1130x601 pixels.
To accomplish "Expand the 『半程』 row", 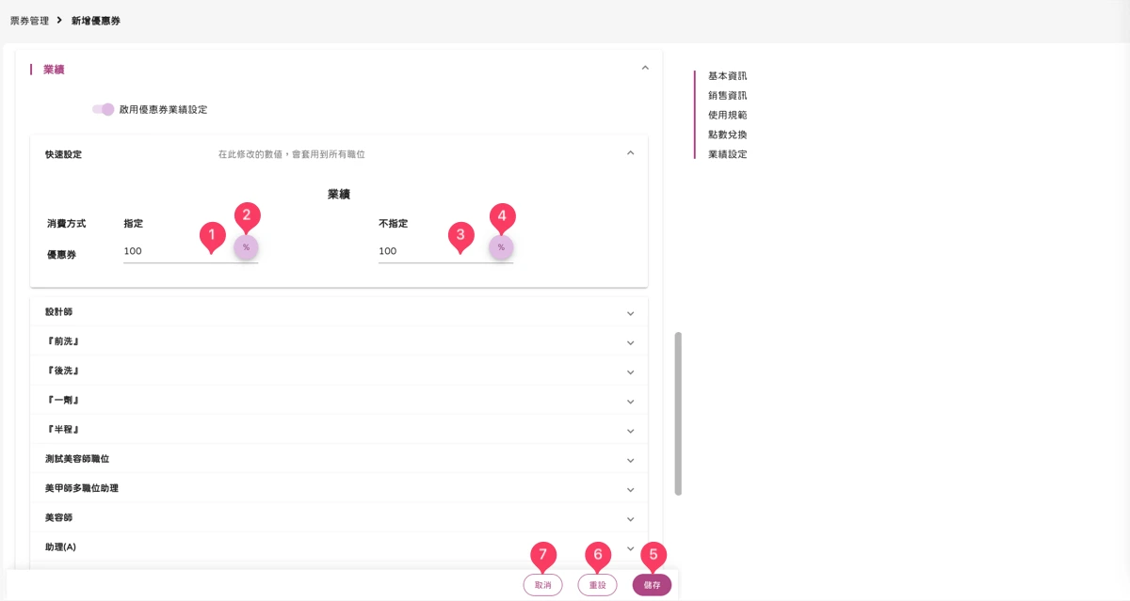I will click(339, 430).
